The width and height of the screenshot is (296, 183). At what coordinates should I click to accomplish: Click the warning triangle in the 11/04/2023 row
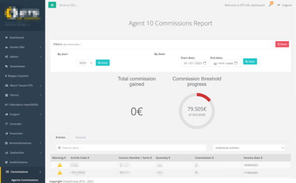(60, 173)
